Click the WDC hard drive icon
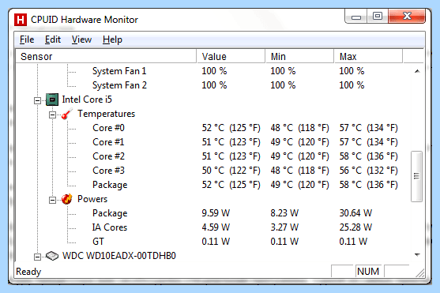Viewport: 440px width, 293px height. click(x=52, y=256)
